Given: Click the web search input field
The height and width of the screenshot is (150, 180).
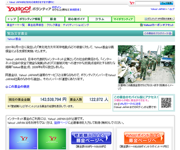Looking at the screenshot, I should tap(147, 3).
